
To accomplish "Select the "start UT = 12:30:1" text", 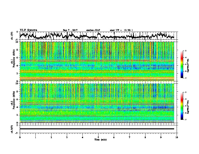I will pyautogui.click(x=121, y=30).
